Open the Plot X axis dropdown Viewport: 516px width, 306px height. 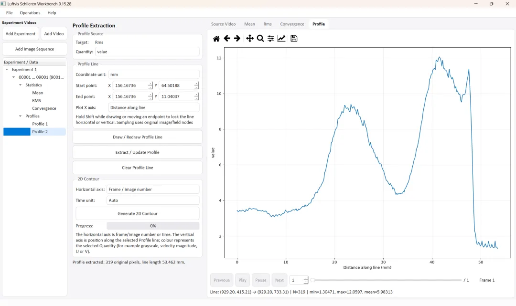tap(154, 107)
